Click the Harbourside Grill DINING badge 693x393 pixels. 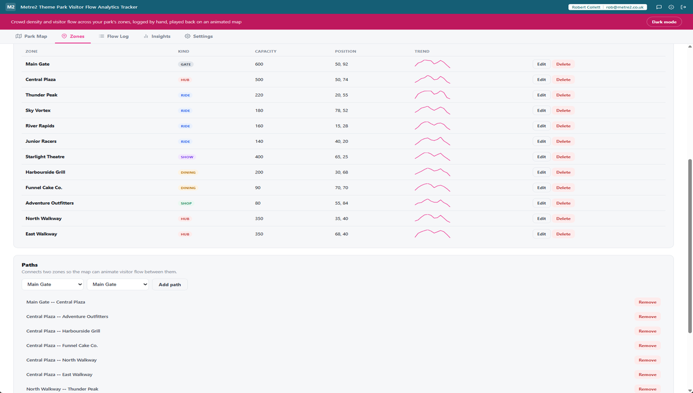188,172
